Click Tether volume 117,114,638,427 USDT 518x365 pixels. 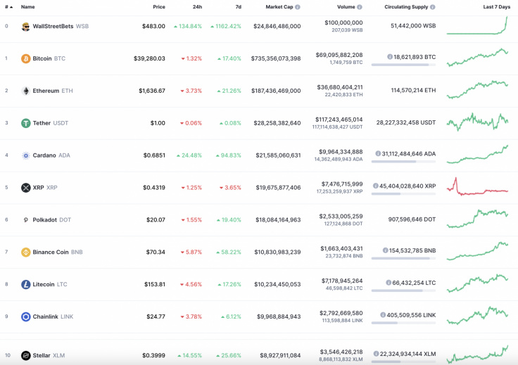pyautogui.click(x=337, y=127)
